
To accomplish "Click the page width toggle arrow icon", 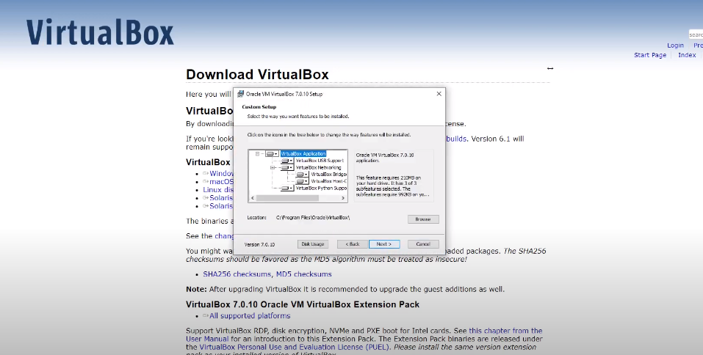I will [x=550, y=68].
